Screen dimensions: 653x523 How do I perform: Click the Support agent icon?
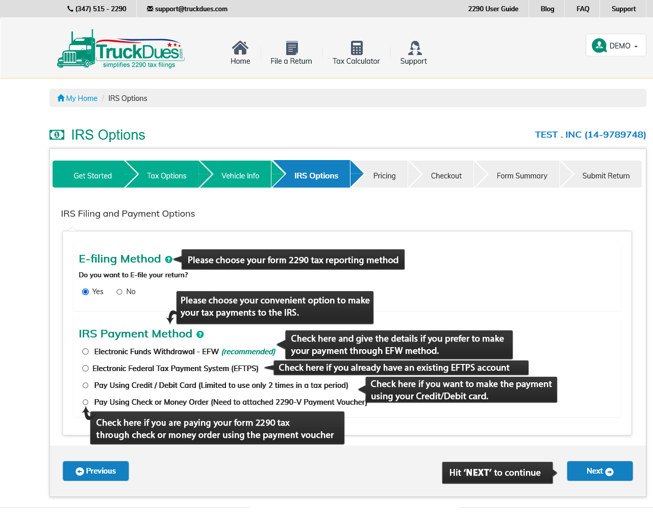click(414, 48)
